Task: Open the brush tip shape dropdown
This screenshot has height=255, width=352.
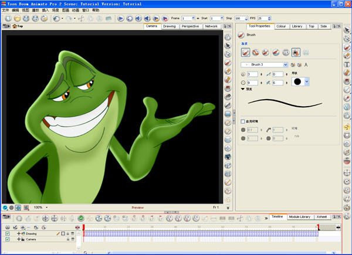Action: 307,81
